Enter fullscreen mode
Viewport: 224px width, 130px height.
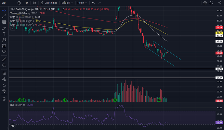click(211, 3)
